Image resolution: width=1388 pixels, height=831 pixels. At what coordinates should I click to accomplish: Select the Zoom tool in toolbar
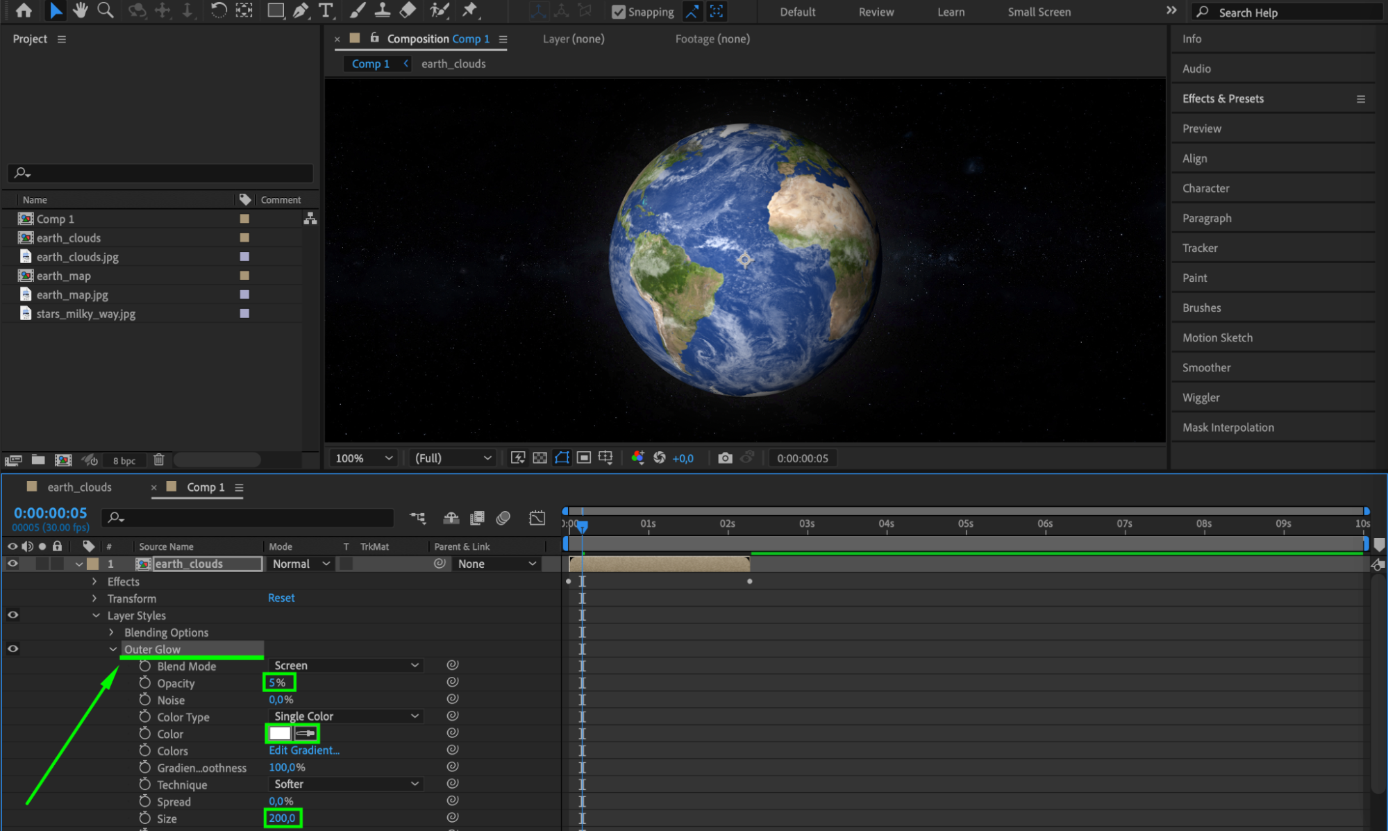pyautogui.click(x=106, y=10)
